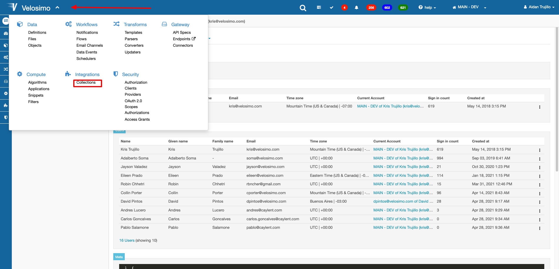This screenshot has width=559, height=269.
Task: Select Schedulers under Workflows
Action: [x=86, y=59]
